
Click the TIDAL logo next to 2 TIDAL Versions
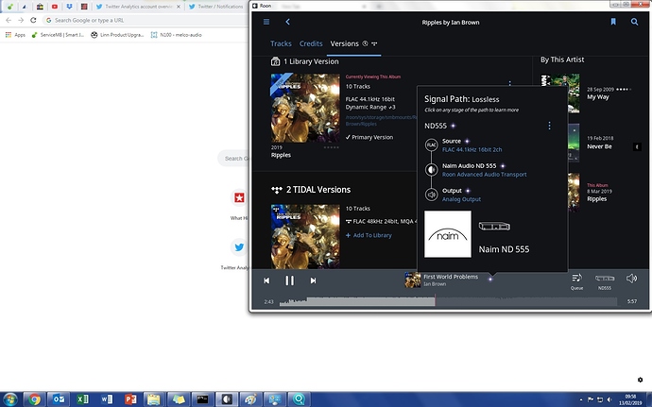coord(277,190)
